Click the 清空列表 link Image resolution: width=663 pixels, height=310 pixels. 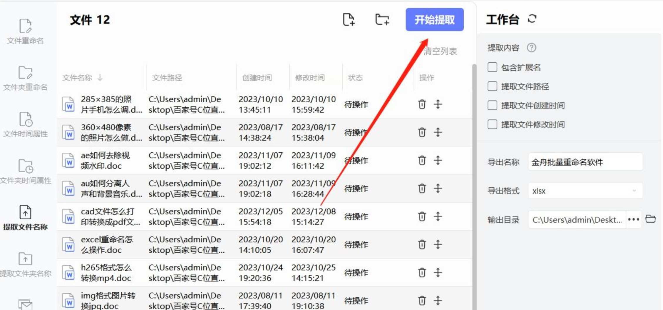(440, 51)
